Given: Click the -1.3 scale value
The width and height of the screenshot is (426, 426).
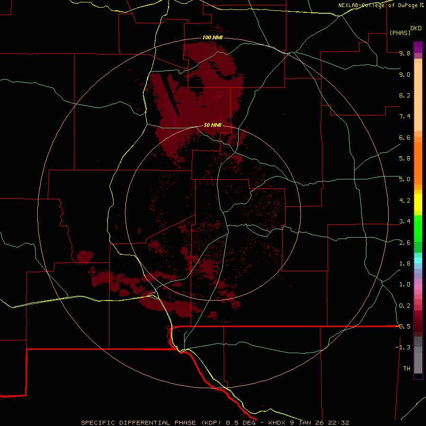Looking at the screenshot, I should tap(403, 347).
